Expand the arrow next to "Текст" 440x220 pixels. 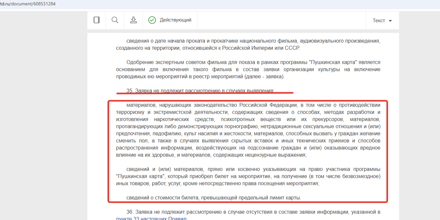click(x=390, y=21)
